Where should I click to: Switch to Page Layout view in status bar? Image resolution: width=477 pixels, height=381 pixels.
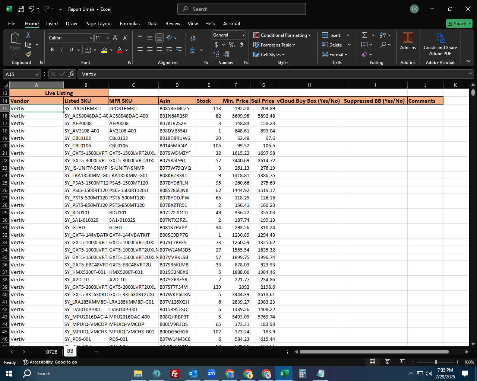387,362
